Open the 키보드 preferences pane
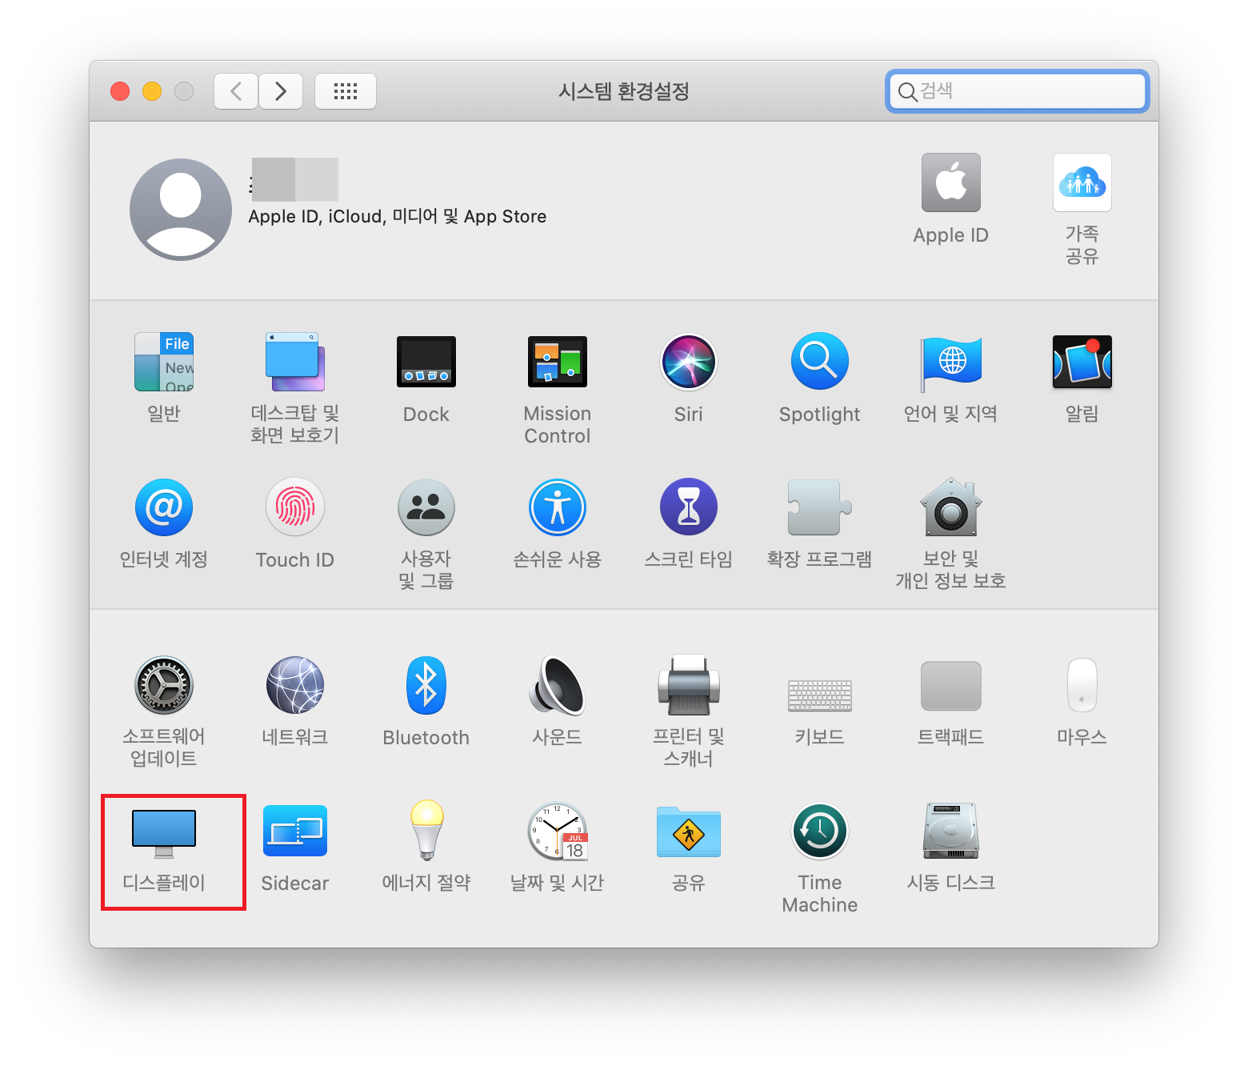Viewport: 1248px width, 1066px height. [820, 695]
